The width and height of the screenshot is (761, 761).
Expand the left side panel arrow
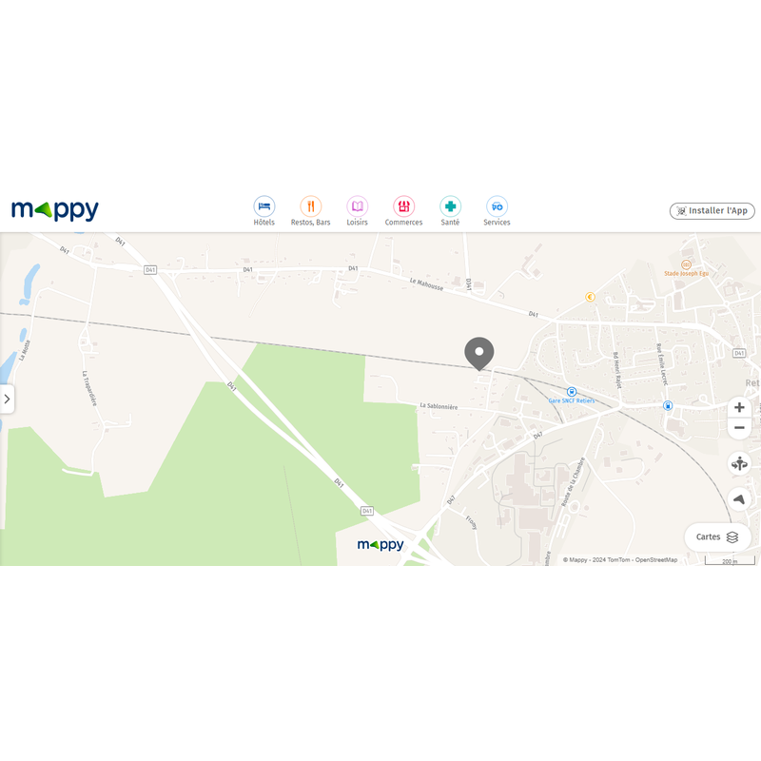coord(7,399)
